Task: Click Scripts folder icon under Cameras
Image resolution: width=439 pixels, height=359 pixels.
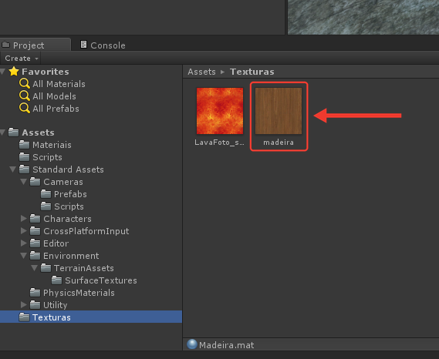Action: (46, 206)
